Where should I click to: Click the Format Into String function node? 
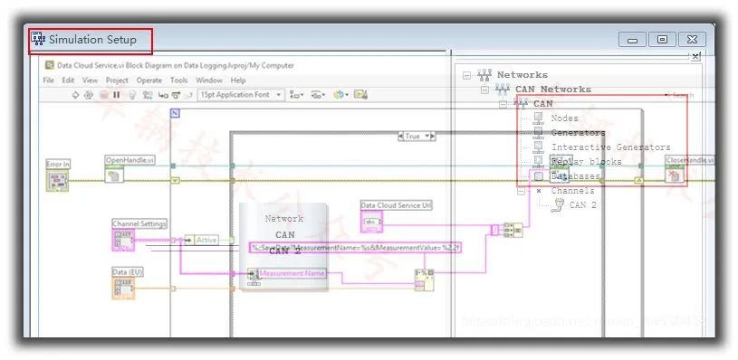[x=424, y=280]
